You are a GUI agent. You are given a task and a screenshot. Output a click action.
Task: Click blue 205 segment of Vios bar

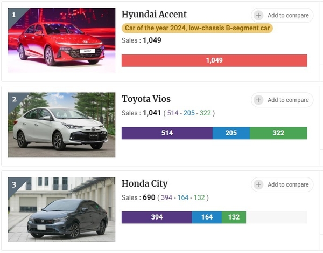[231, 133]
